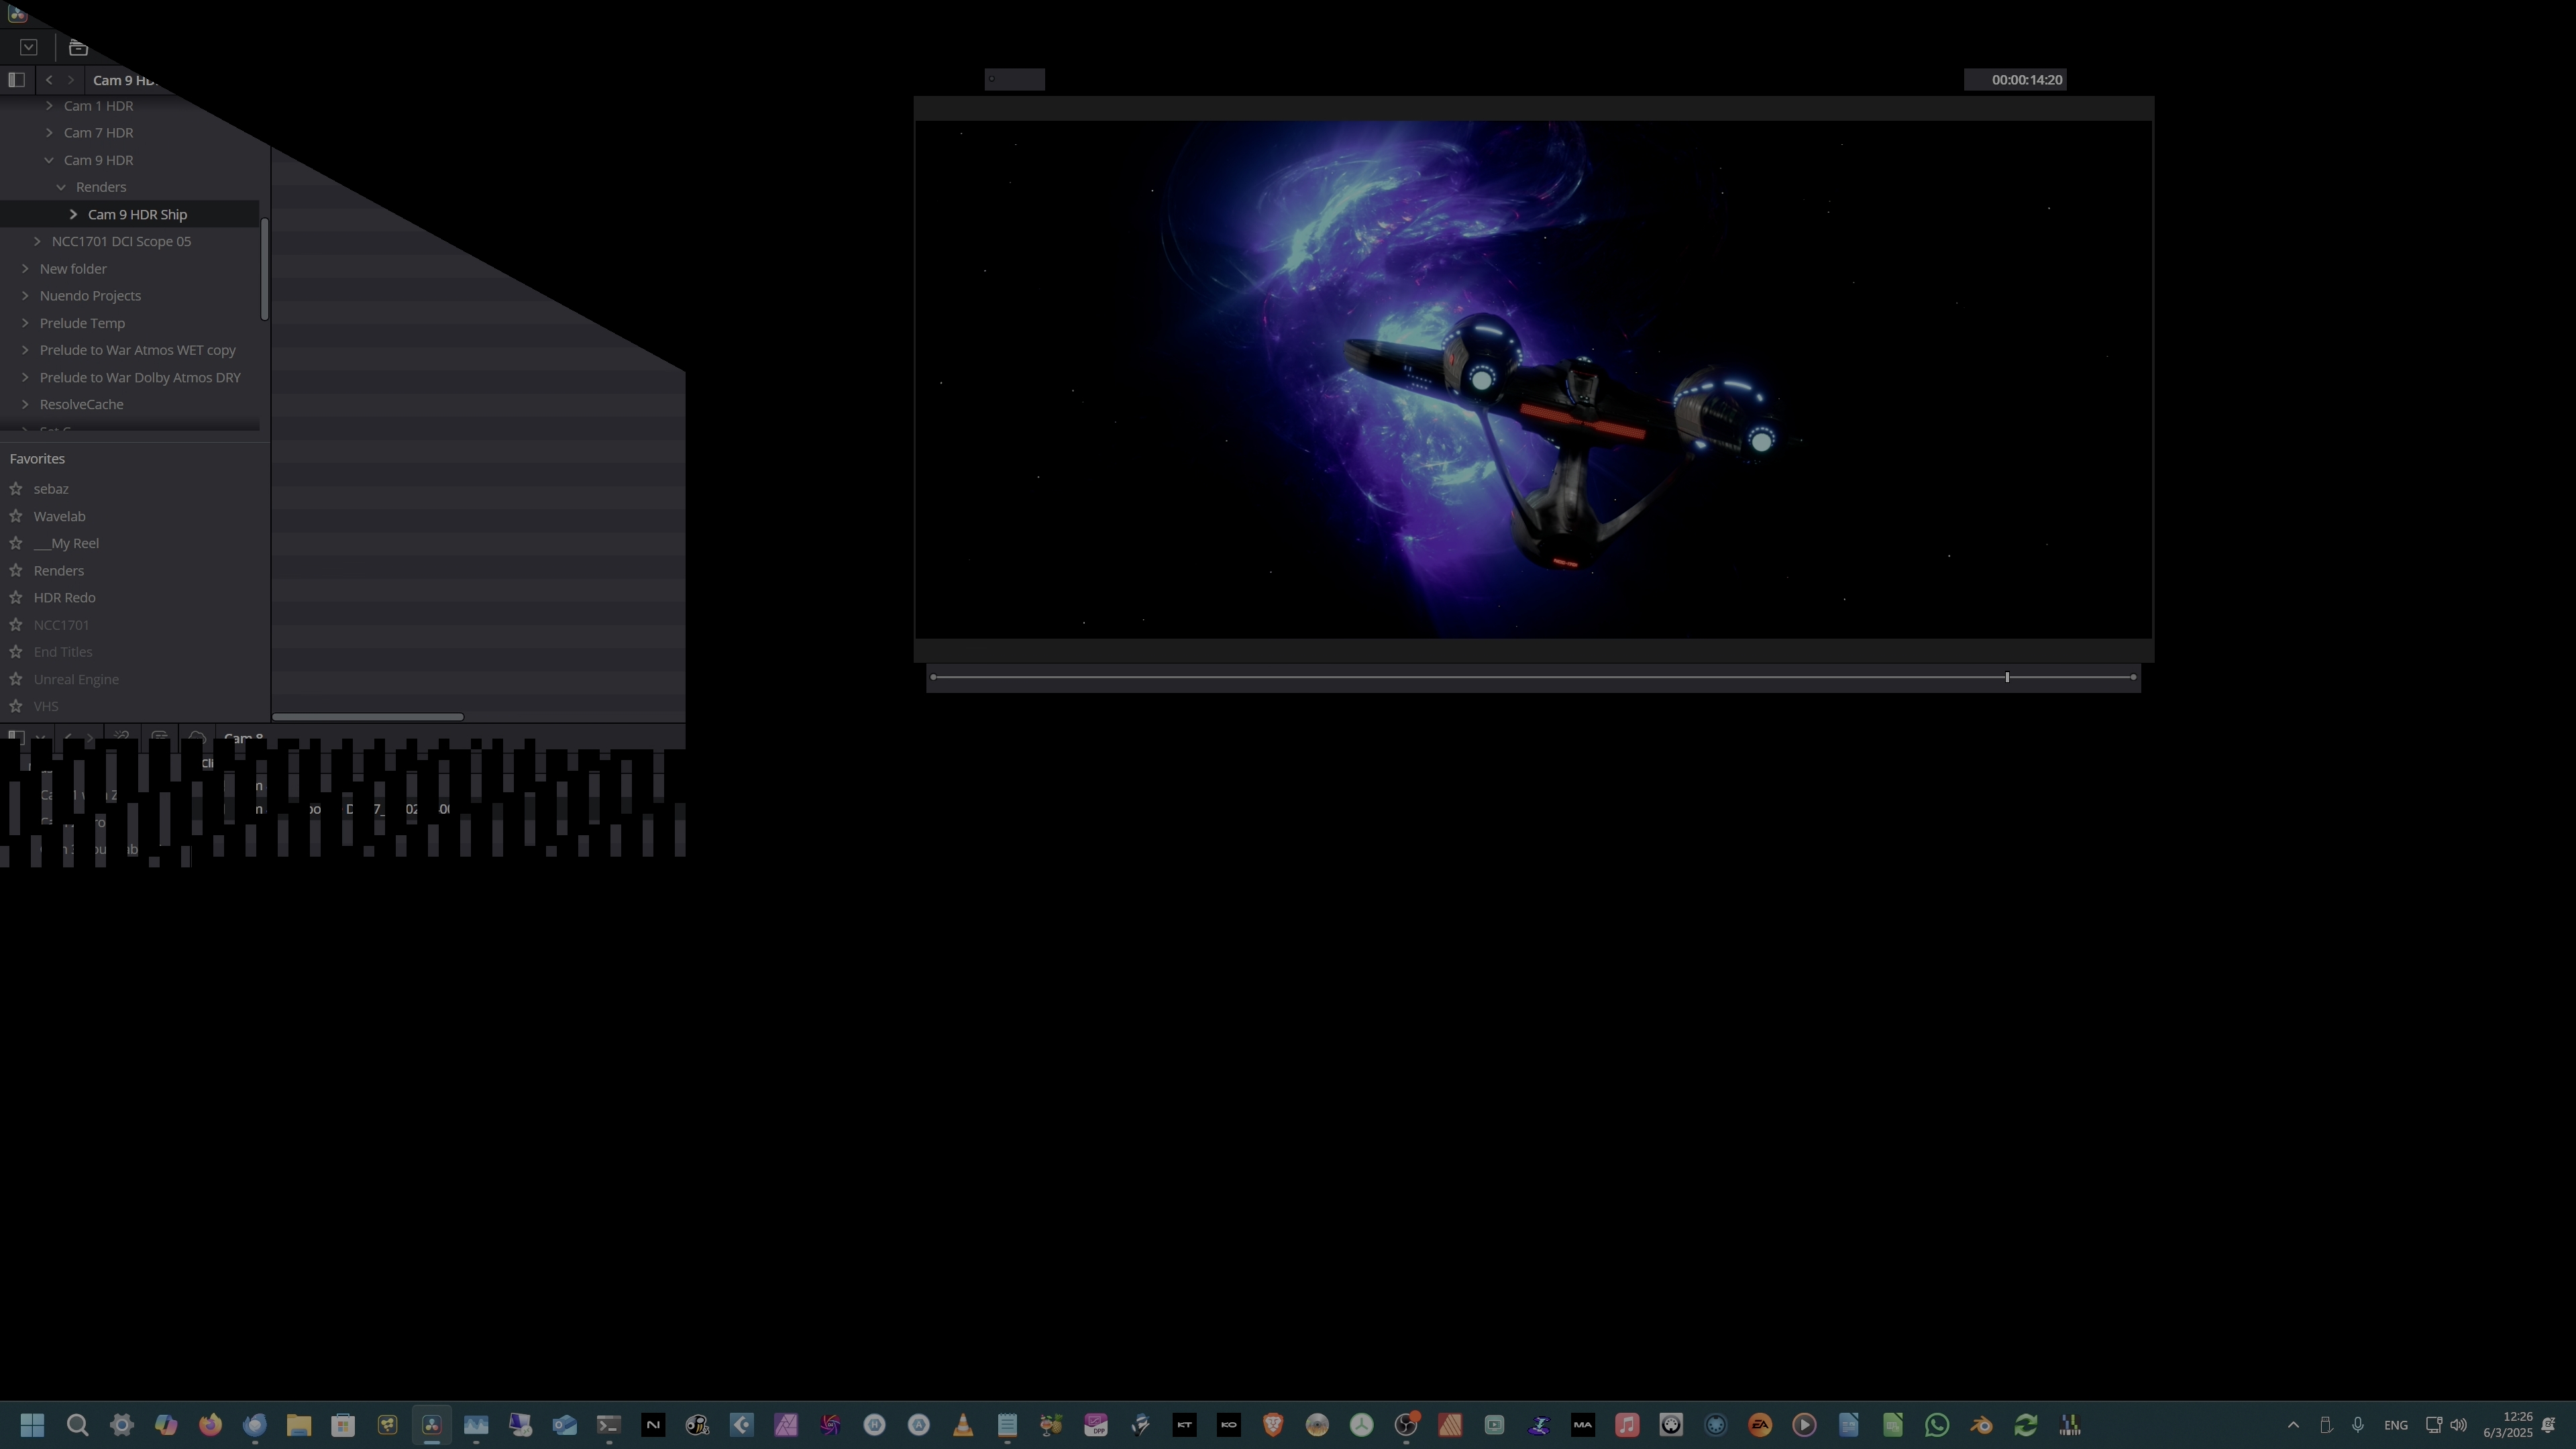Open Microsoft Store from the taskbar
This screenshot has height=1449, width=2576.
pyautogui.click(x=343, y=1425)
